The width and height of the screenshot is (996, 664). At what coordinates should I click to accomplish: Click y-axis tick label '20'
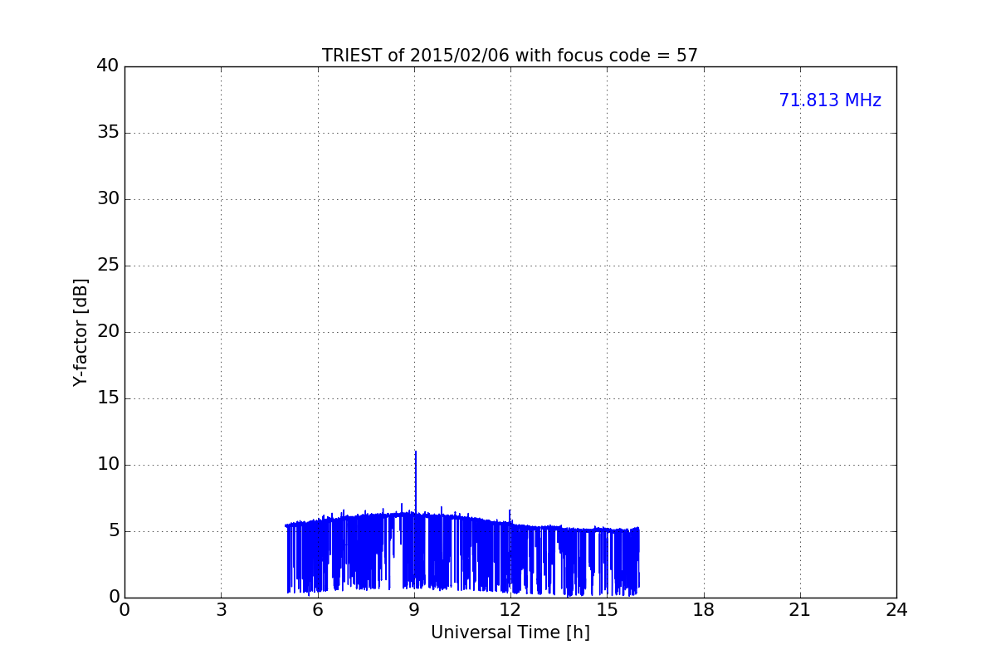point(108,332)
